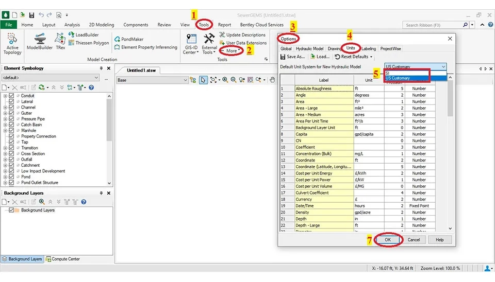Open the Analysis ribbon tab
This screenshot has width=495, height=282.
(72, 25)
